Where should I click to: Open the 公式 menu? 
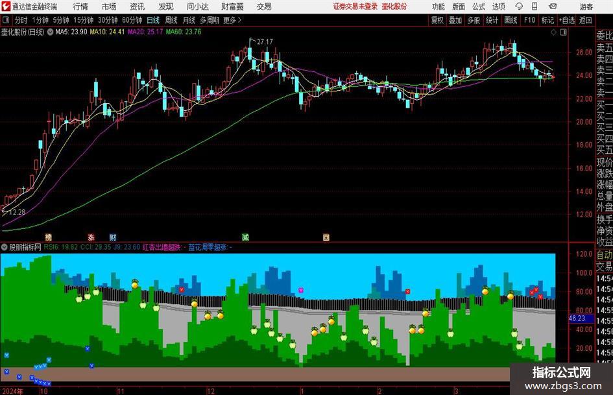coord(478,6)
